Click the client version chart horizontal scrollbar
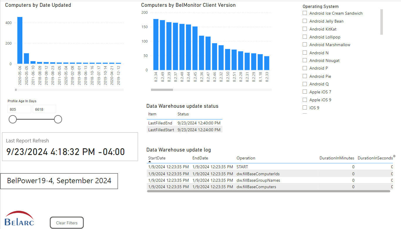Screen dimensions: 401x229 pos(162,90)
